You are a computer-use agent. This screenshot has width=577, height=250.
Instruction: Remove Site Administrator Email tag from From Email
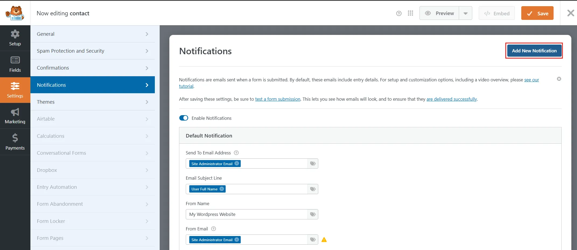[x=237, y=240]
